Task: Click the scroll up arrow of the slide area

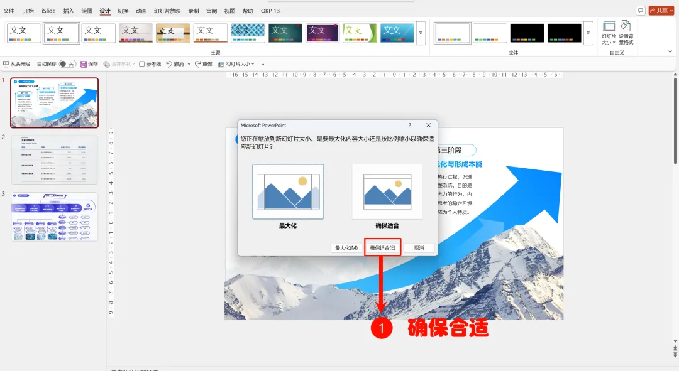Action: coord(675,75)
